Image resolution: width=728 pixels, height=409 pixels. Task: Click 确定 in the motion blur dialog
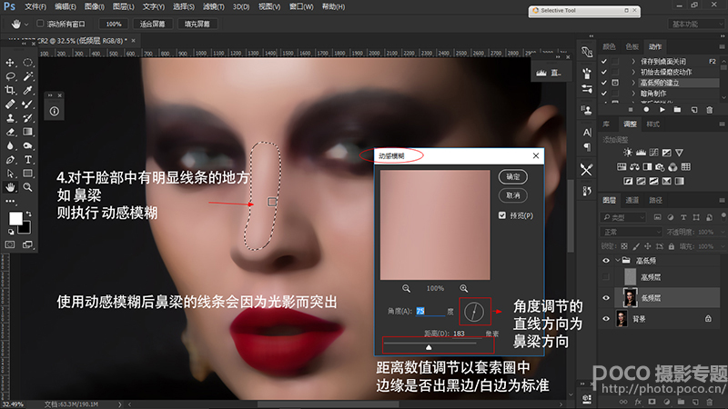click(513, 176)
